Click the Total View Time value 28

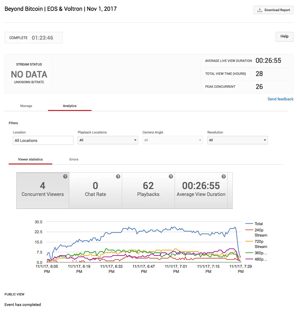pyautogui.click(x=259, y=74)
